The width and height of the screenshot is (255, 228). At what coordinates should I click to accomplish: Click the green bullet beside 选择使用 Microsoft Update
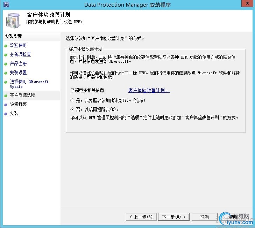coord(6,82)
